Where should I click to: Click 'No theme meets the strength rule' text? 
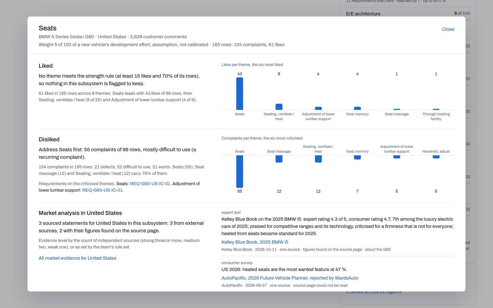pos(119,80)
